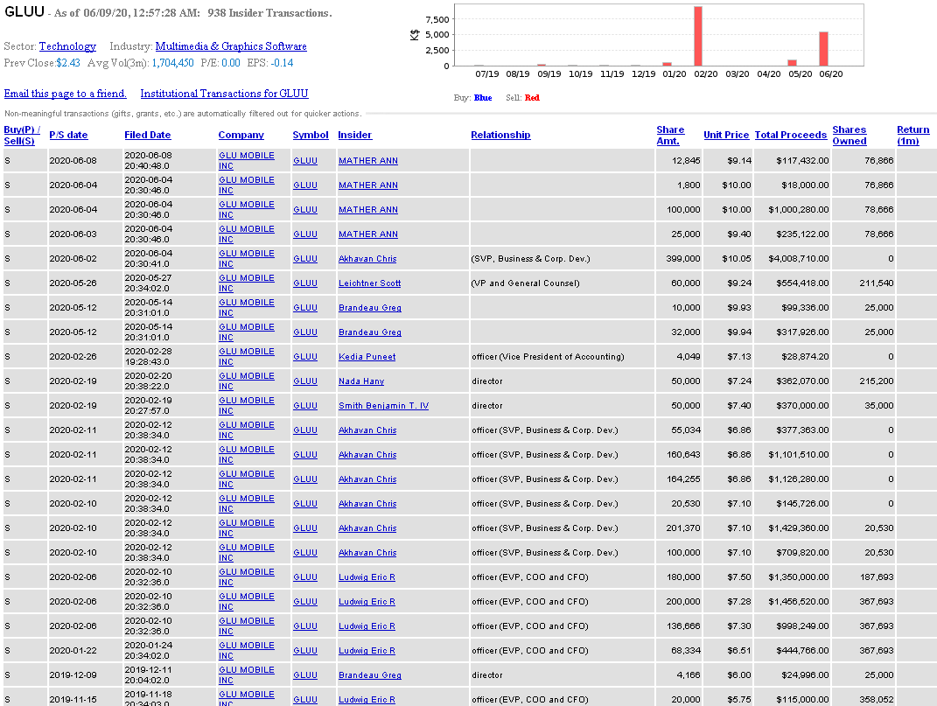The width and height of the screenshot is (937, 706).
Task: Open Institutional Transactions for GLUU link
Action: pyautogui.click(x=224, y=94)
